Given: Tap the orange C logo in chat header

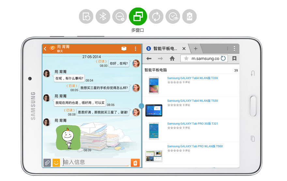Looking at the screenshot, I should pyautogui.click(x=53, y=49).
